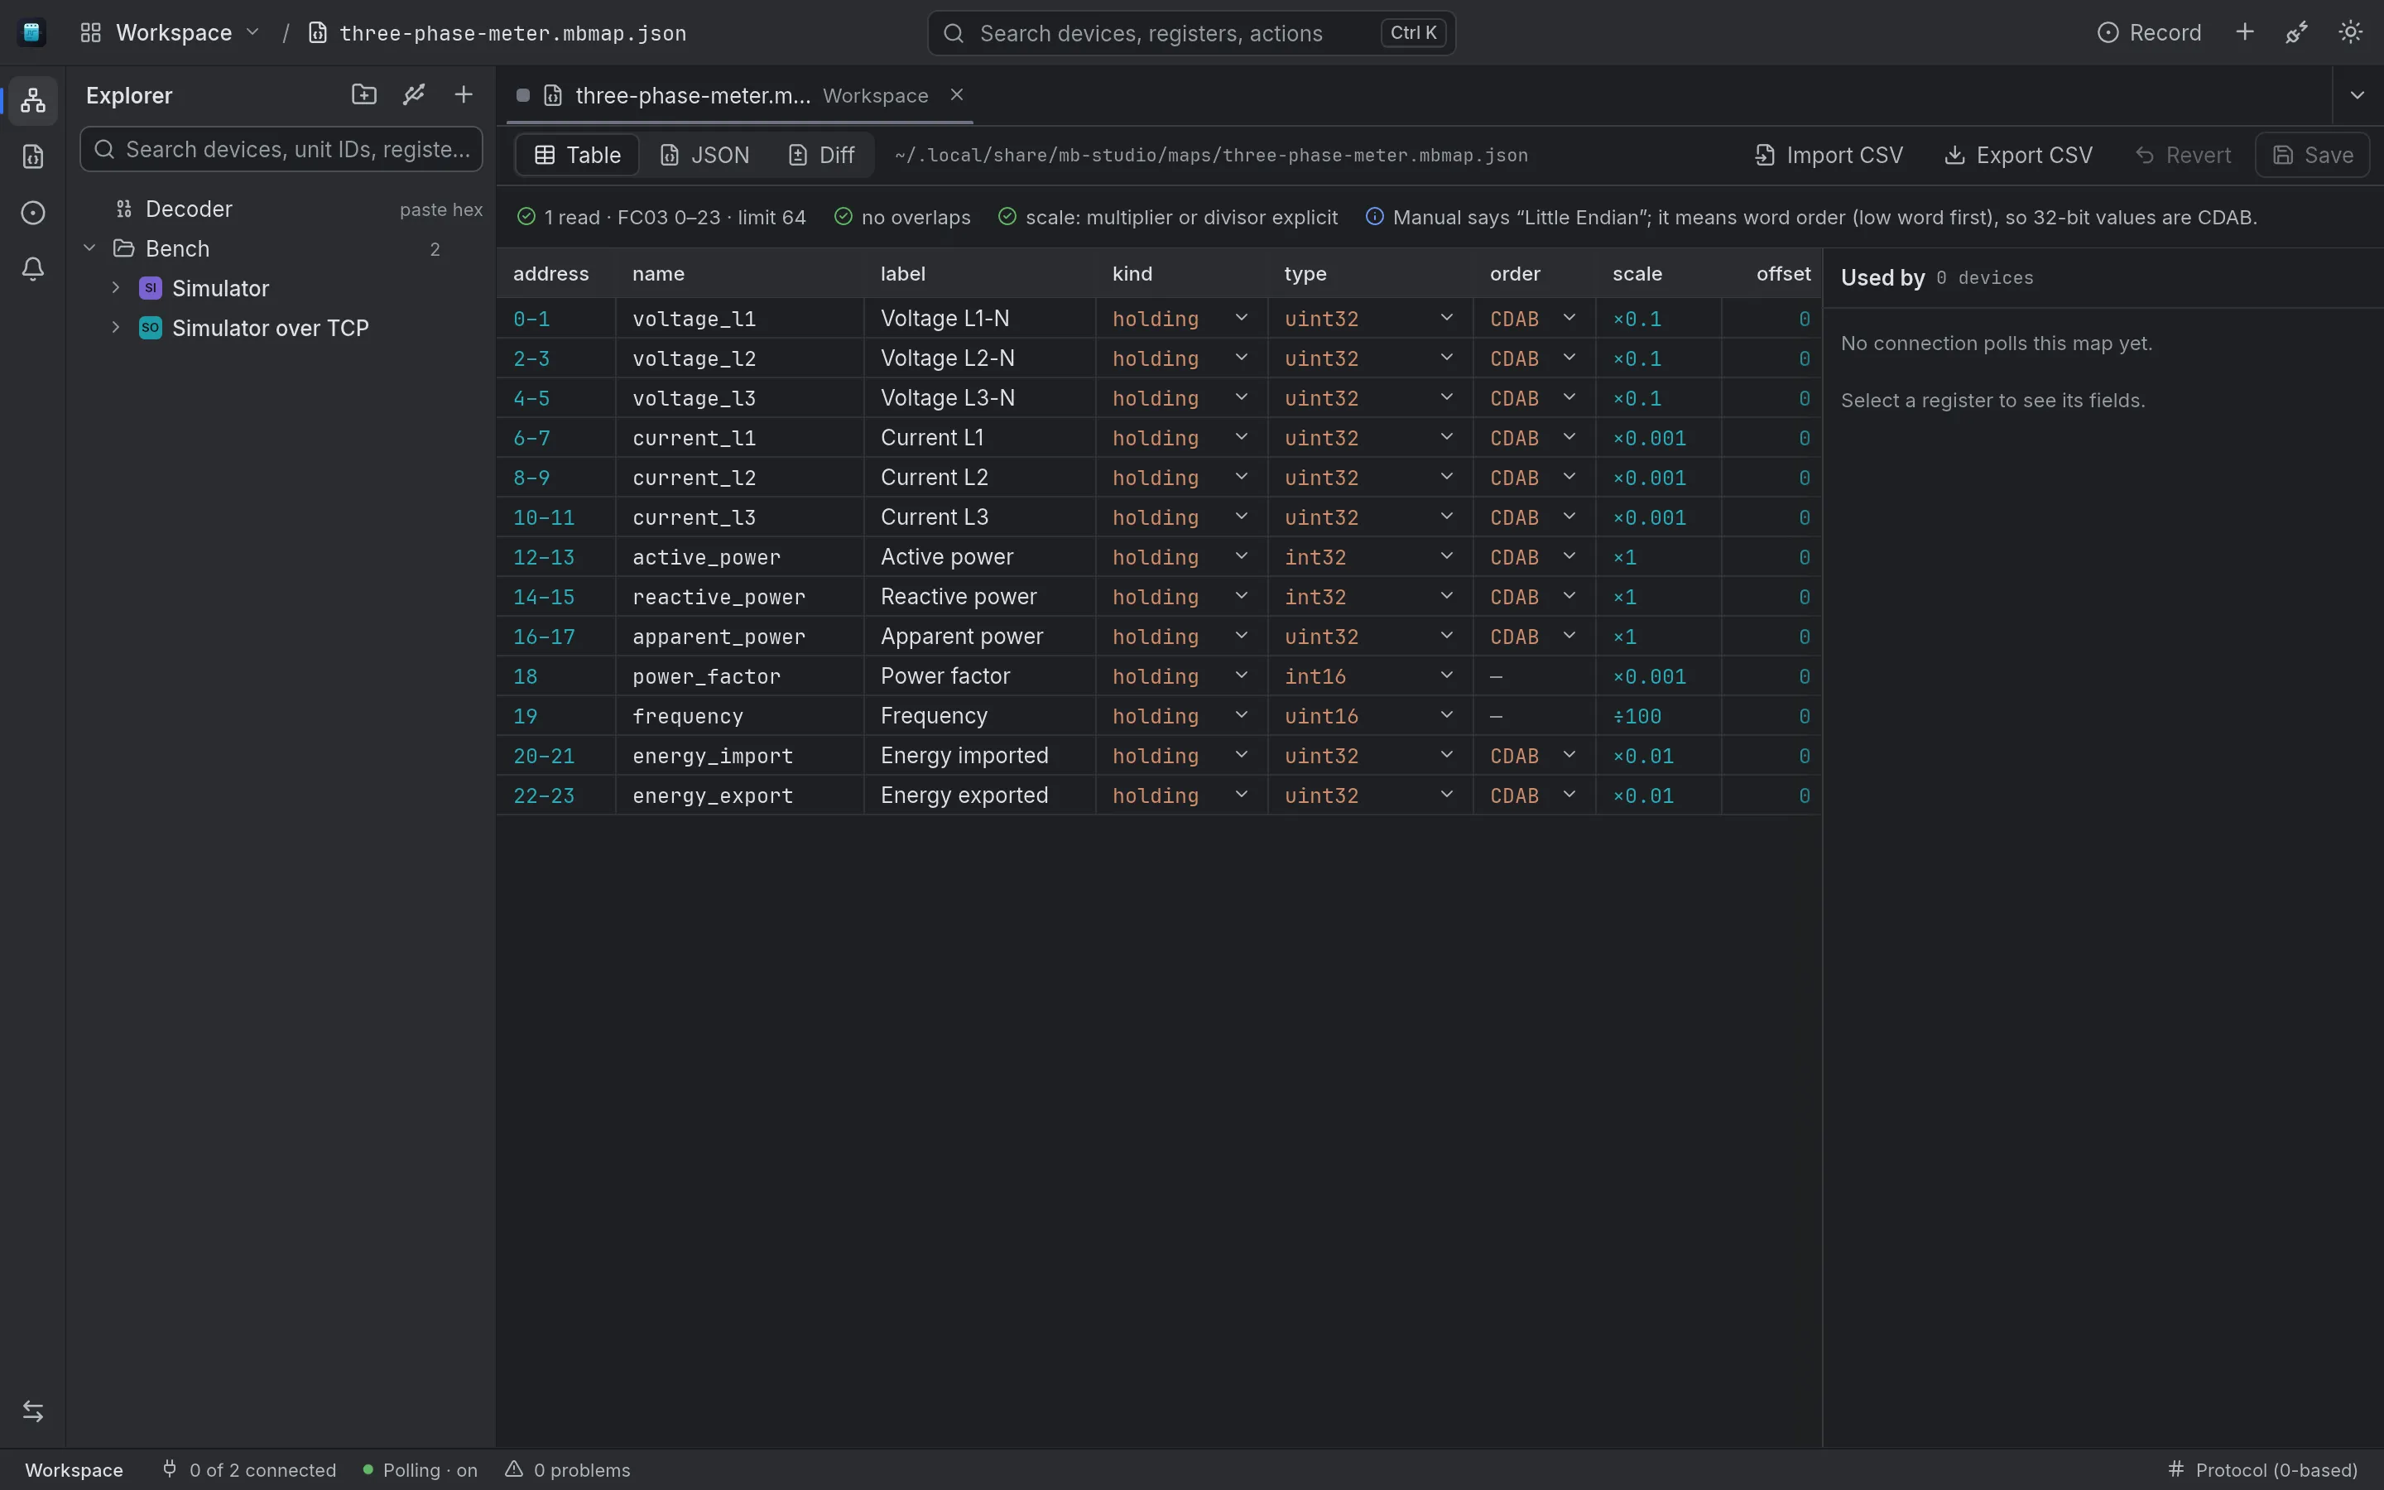Expand the Simulator over TCP node

pos(115,327)
